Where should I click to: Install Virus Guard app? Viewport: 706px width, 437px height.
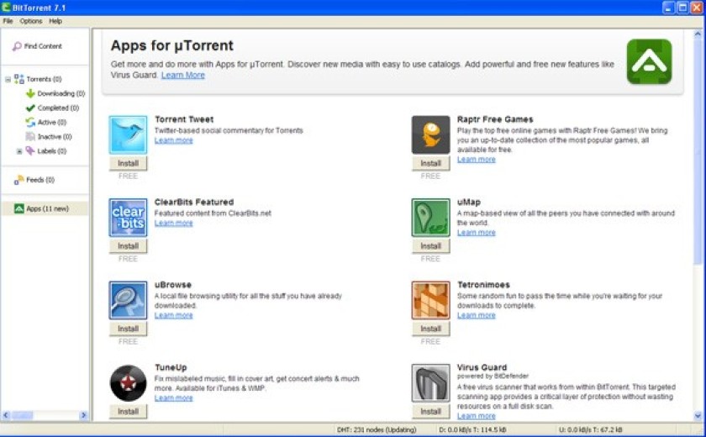tap(430, 411)
